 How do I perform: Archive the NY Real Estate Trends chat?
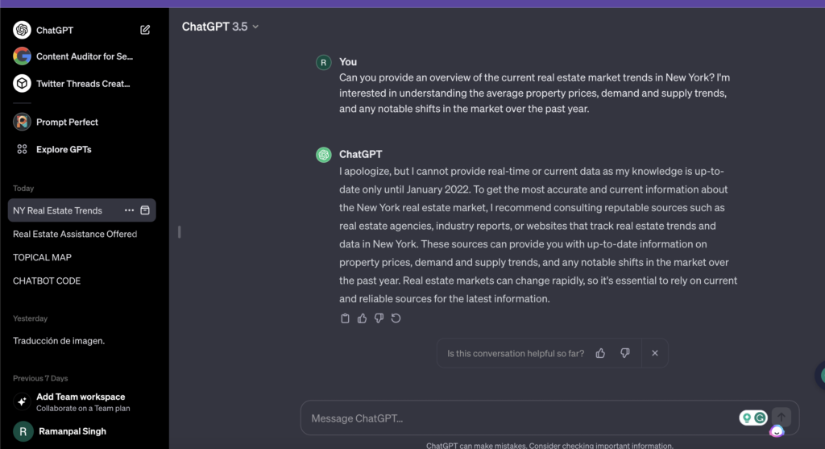145,210
